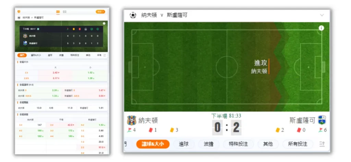
Task: Click the info icon on the large pitch
Action: pyautogui.click(x=322, y=28)
